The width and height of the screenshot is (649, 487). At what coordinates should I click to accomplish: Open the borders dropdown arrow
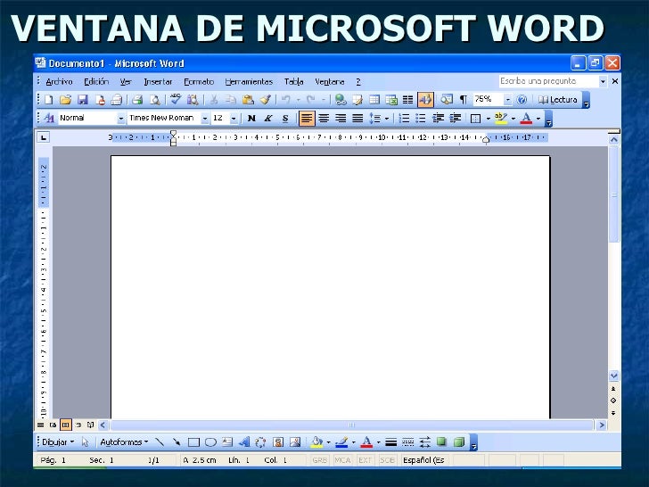point(489,119)
